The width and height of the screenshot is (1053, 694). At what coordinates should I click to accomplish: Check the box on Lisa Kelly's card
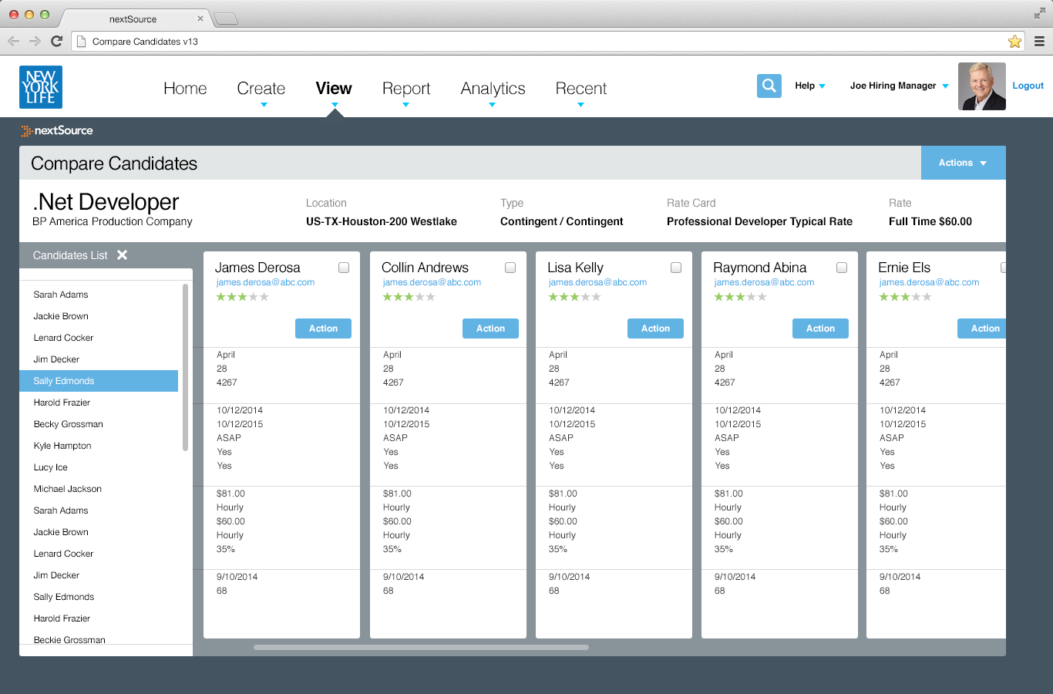[676, 268]
